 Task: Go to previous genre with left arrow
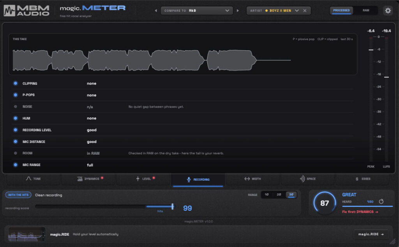156,11
